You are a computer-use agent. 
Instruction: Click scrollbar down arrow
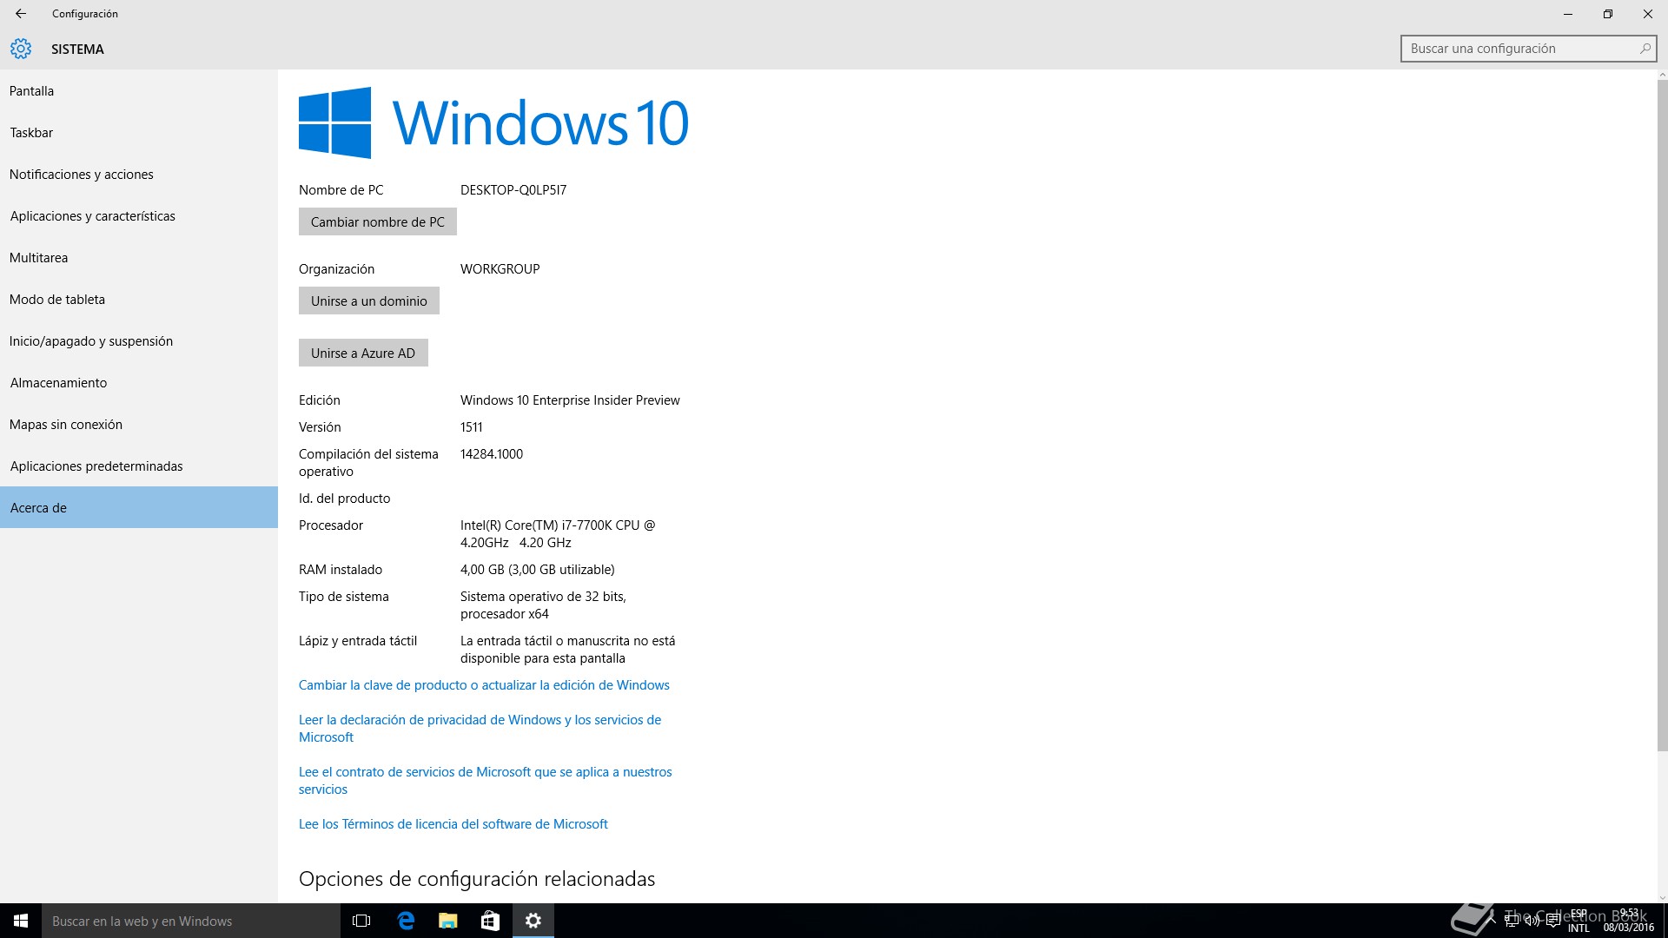[1662, 898]
